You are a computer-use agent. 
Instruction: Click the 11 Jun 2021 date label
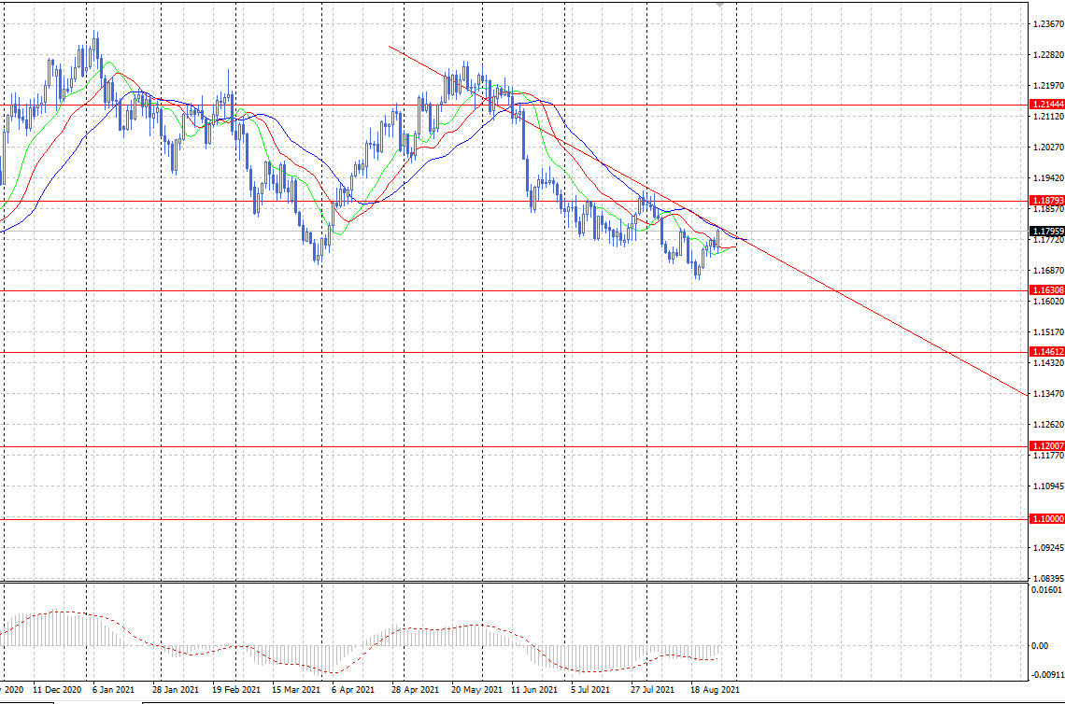click(533, 690)
